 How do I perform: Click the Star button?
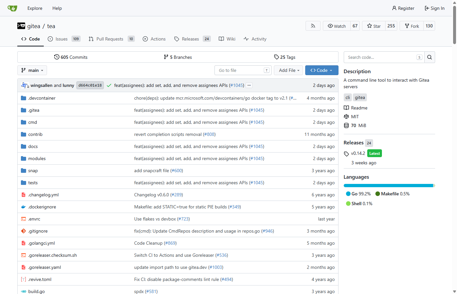click(374, 26)
